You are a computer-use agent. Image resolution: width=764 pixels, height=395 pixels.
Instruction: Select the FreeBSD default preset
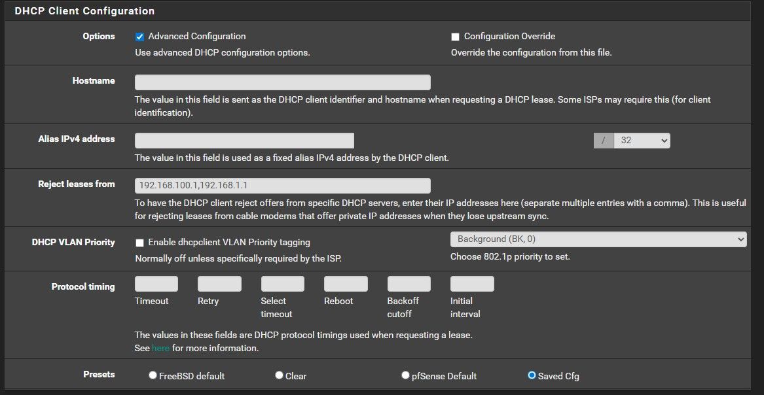coord(153,375)
